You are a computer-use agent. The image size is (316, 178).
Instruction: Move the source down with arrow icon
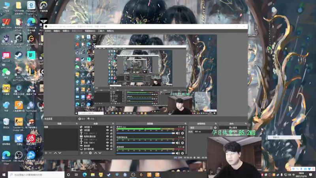[100, 153]
